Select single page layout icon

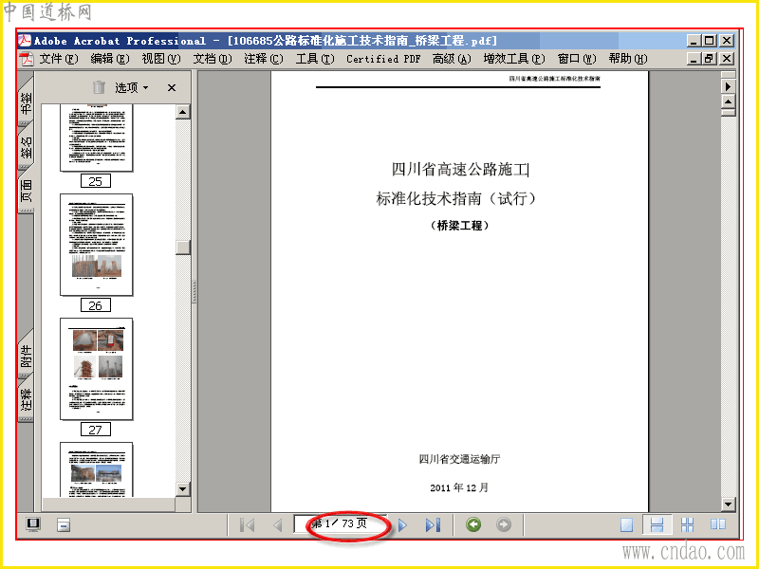[626, 525]
